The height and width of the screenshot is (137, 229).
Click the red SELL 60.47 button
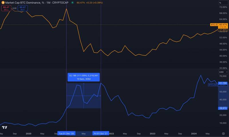pyautogui.click(x=6, y=8)
